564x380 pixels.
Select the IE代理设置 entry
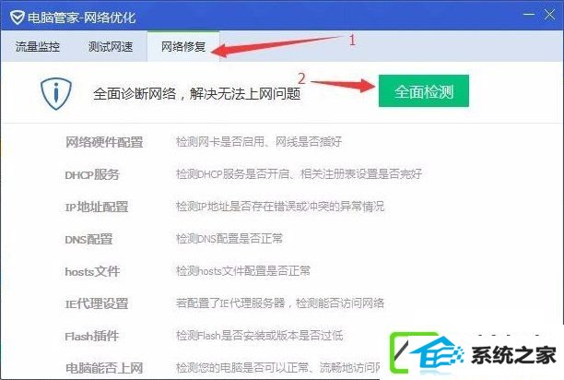coord(97,303)
